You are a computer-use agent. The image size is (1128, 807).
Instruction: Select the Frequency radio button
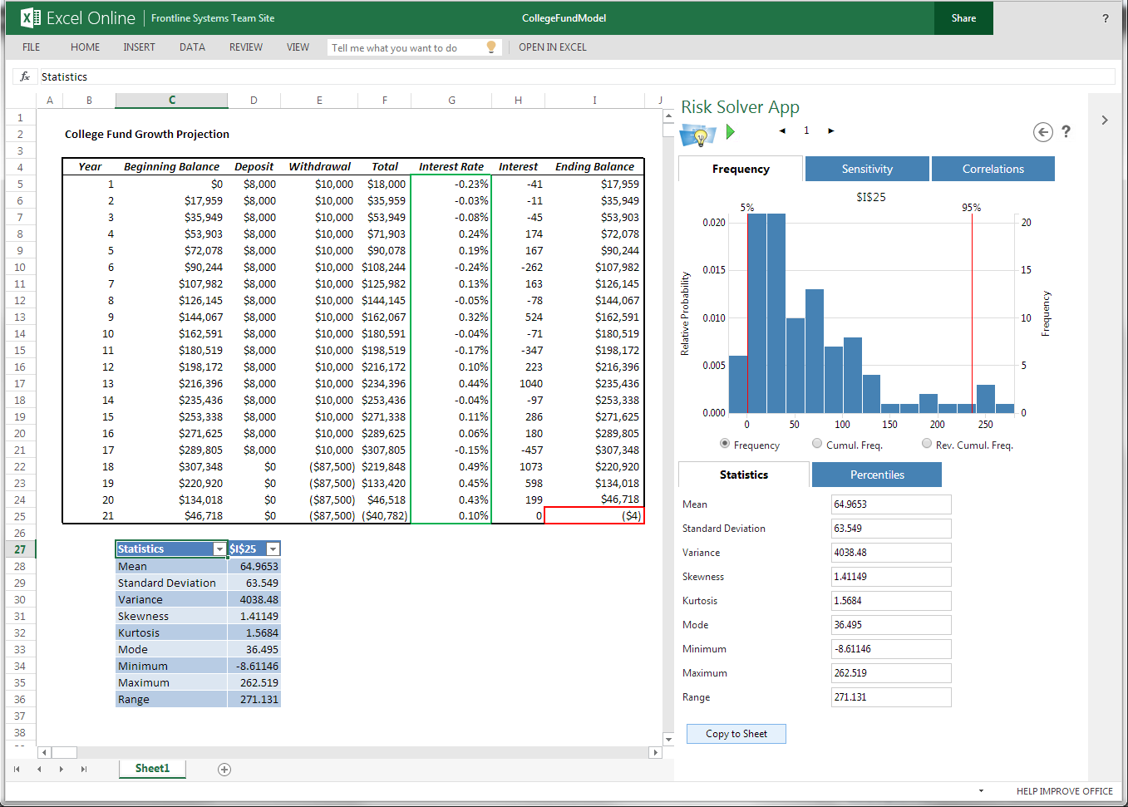pos(725,444)
